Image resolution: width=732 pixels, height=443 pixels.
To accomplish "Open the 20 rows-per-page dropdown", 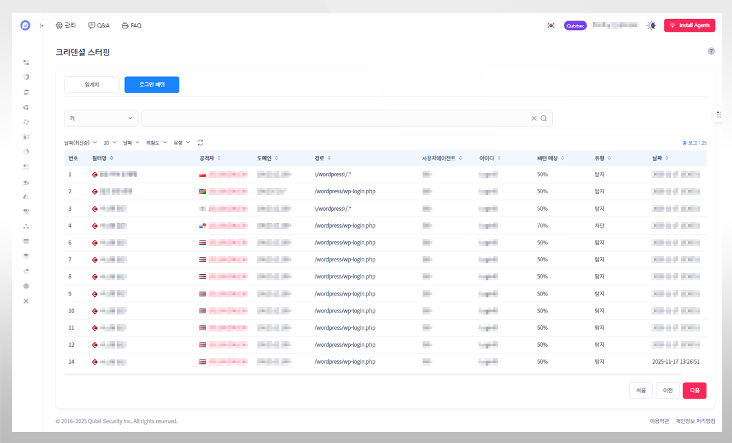I will pos(110,143).
